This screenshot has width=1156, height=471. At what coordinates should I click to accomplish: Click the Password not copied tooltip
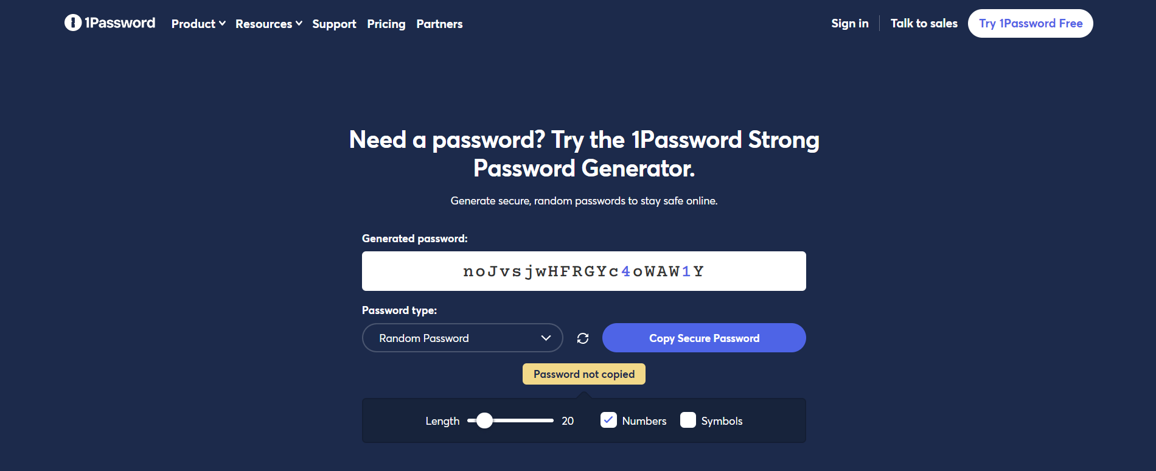coord(584,374)
